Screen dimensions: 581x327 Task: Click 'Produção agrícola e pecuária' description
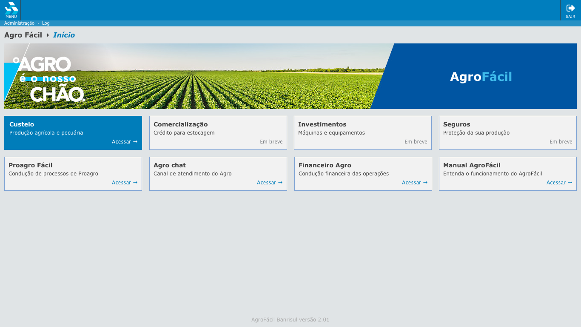click(x=46, y=133)
